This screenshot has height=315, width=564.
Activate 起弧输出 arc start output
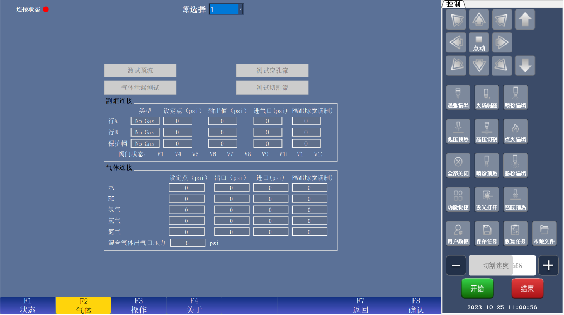[458, 97]
